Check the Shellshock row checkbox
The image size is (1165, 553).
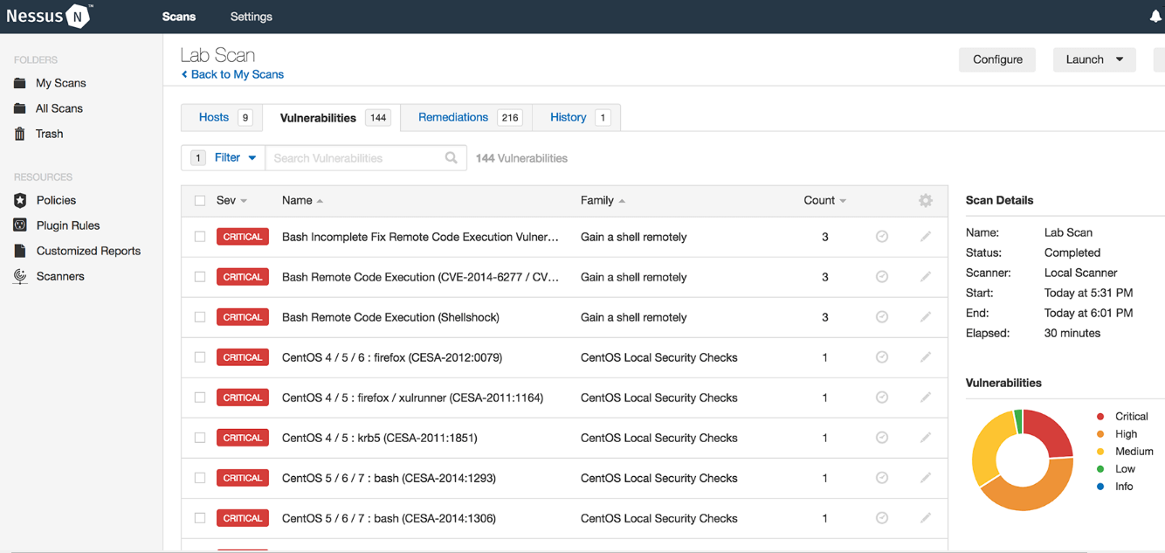pyautogui.click(x=200, y=317)
